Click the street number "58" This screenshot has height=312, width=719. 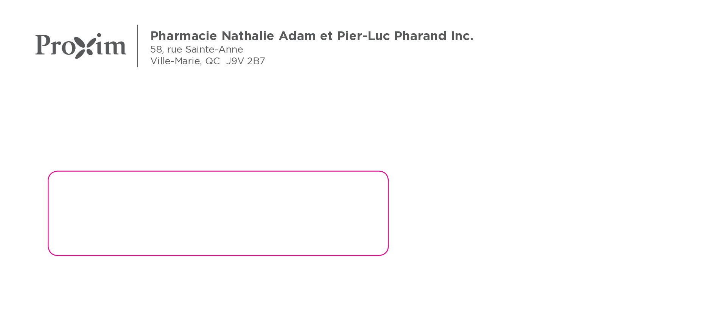click(x=156, y=50)
